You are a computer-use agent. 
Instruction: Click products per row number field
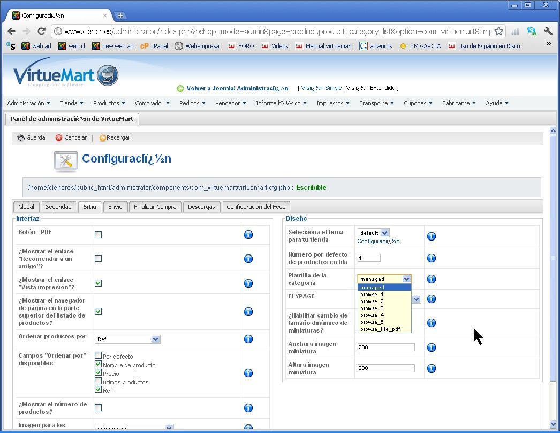point(369,258)
